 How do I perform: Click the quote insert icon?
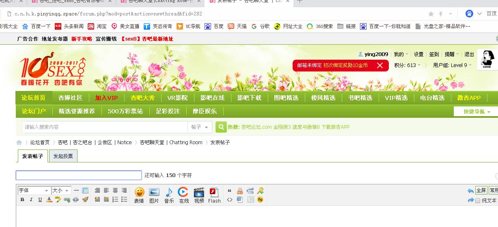click(x=230, y=190)
